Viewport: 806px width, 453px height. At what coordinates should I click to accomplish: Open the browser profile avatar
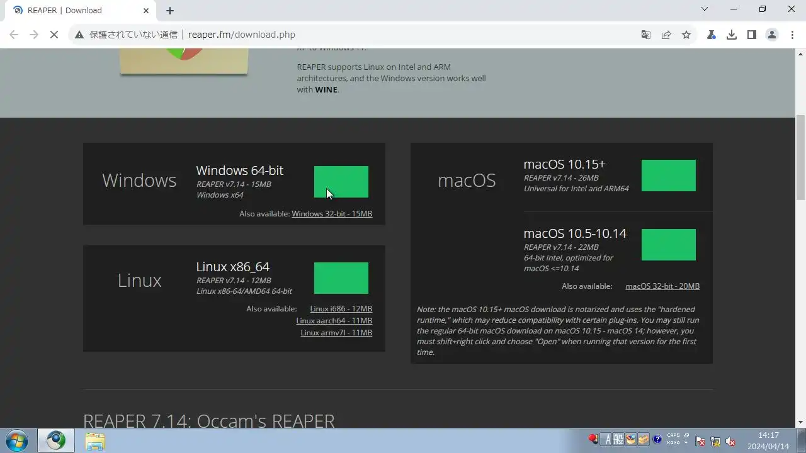click(x=772, y=35)
